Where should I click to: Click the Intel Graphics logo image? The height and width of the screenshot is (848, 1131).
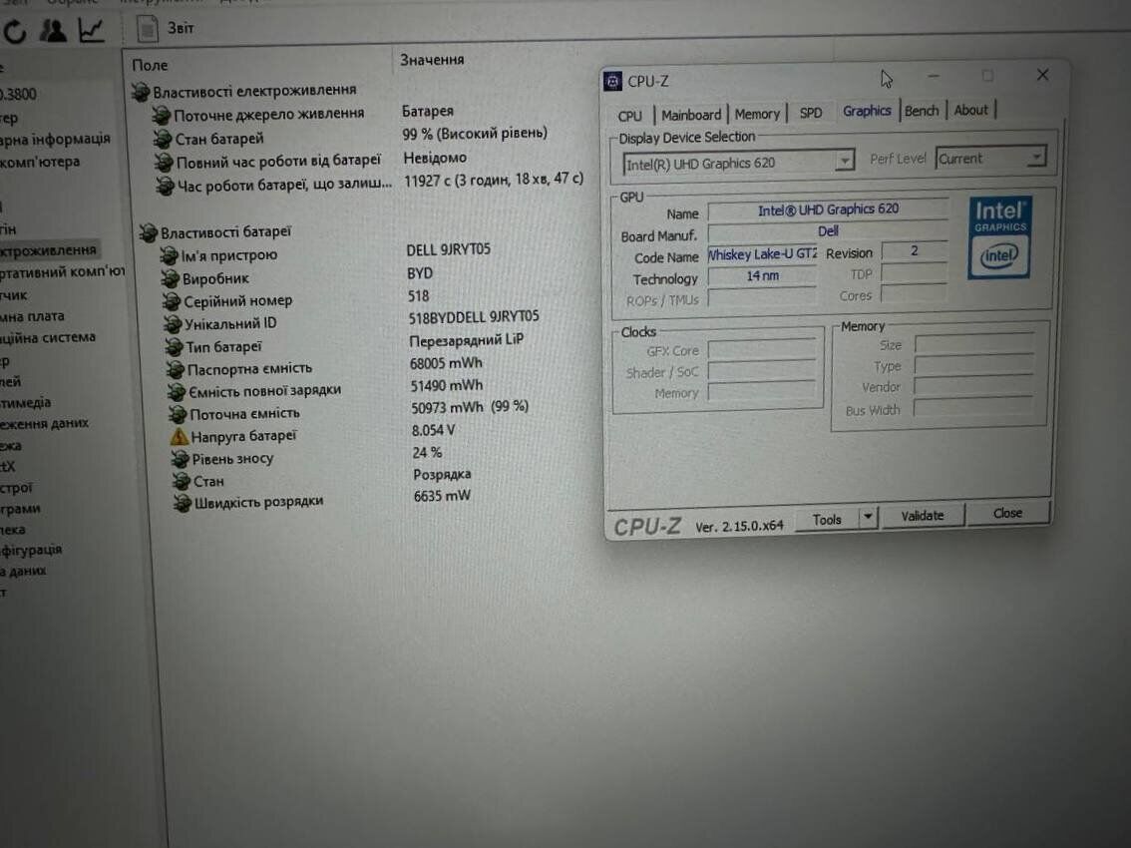999,237
